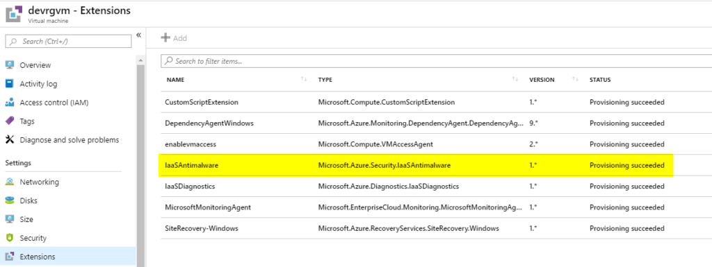Click the Diagnose and solve problems wrench icon
Viewport: 712px width, 267px height.
point(10,140)
